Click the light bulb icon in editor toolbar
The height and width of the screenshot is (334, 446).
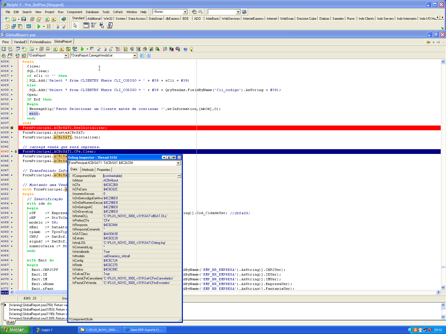tap(192, 49)
